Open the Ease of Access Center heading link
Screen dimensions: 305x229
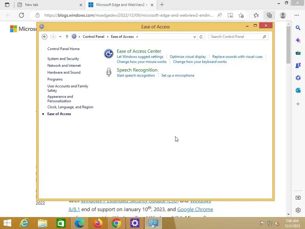[139, 51]
